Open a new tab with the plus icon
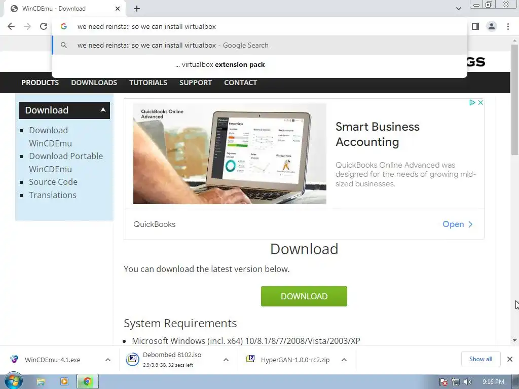This screenshot has height=389, width=519. pos(137,9)
